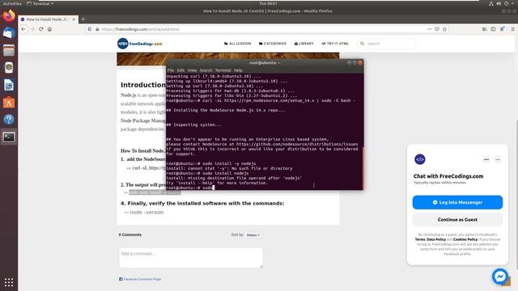The image size is (518, 291).
Task: Bookmark this page with the star
Action: [x=444, y=29]
